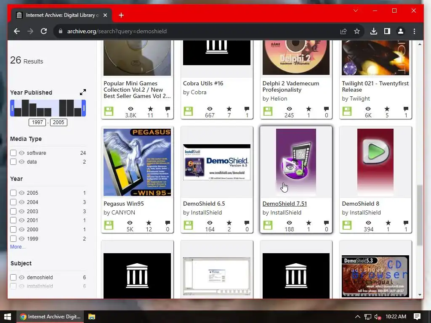
Task: Open the Pegasus Win95 title link
Action: pos(124,204)
